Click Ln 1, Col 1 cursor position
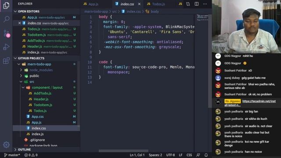 137,155
